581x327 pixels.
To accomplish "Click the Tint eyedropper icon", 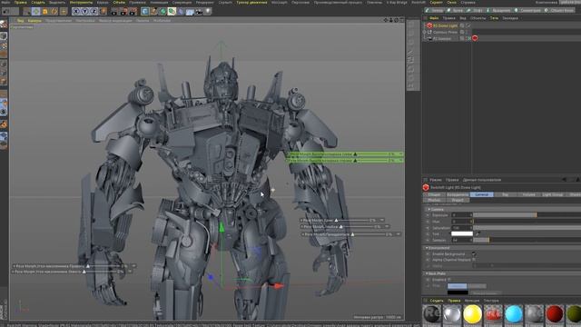I will 478,233.
